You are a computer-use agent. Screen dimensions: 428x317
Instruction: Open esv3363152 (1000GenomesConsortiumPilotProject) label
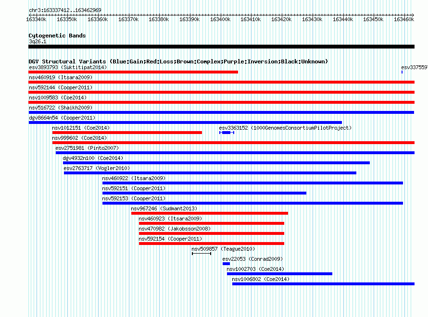click(285, 128)
